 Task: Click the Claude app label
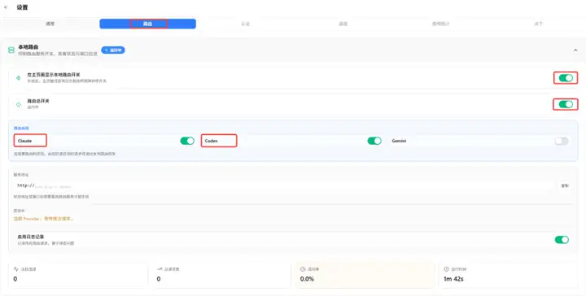[24, 141]
